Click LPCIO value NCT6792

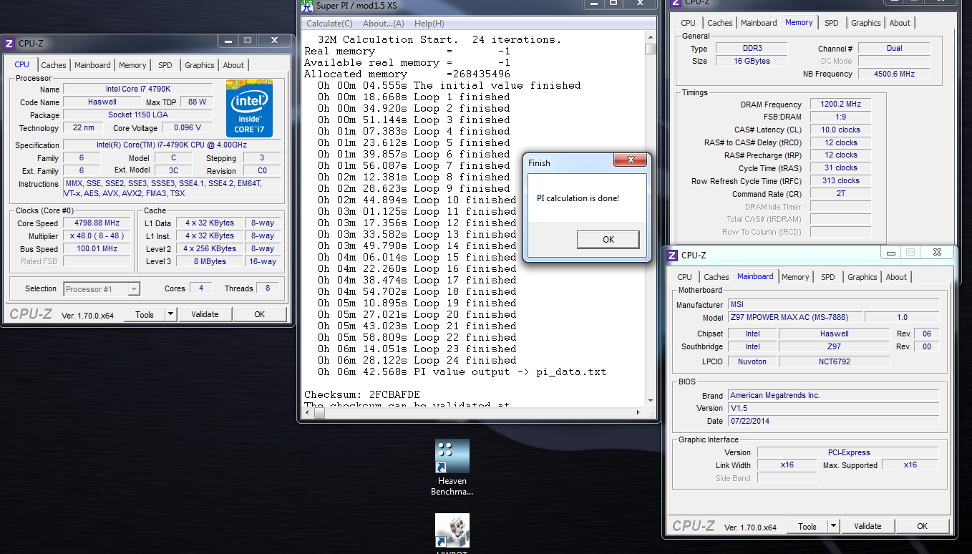coord(833,361)
